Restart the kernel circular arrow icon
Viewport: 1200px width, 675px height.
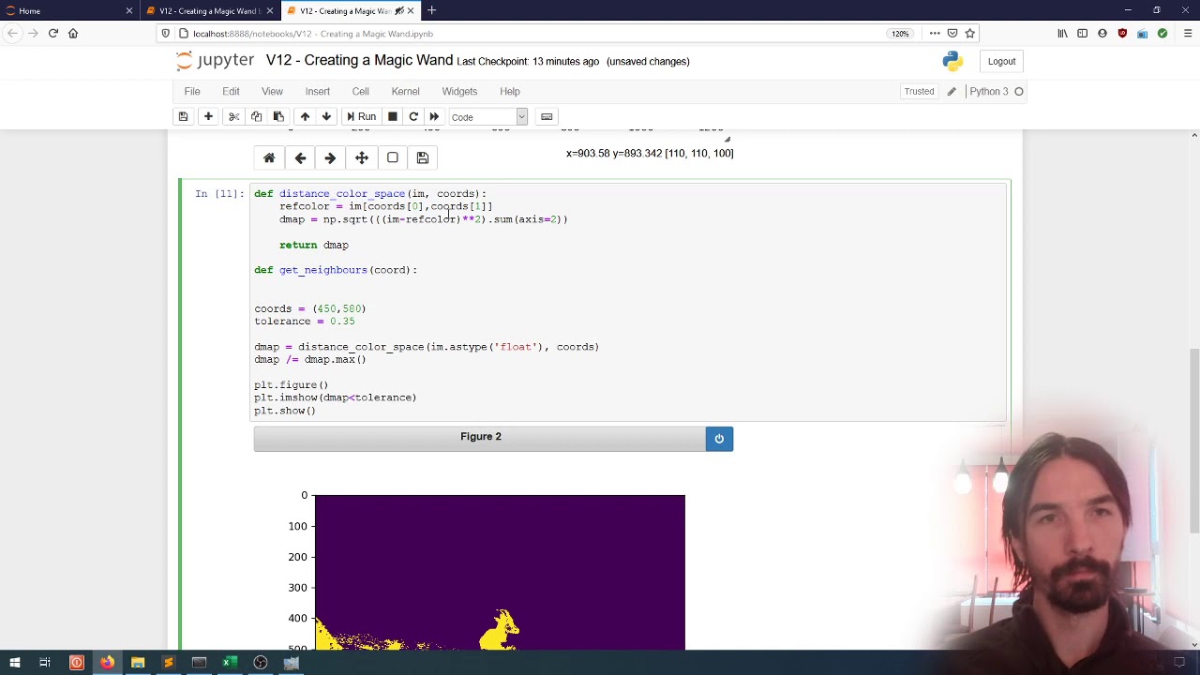click(413, 116)
